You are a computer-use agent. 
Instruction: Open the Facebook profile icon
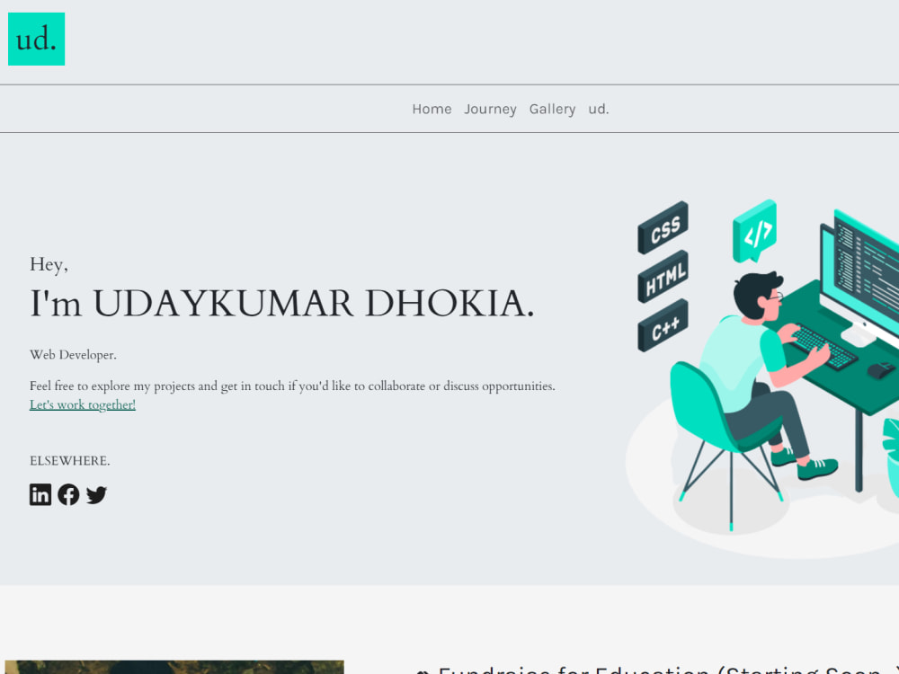(x=68, y=494)
